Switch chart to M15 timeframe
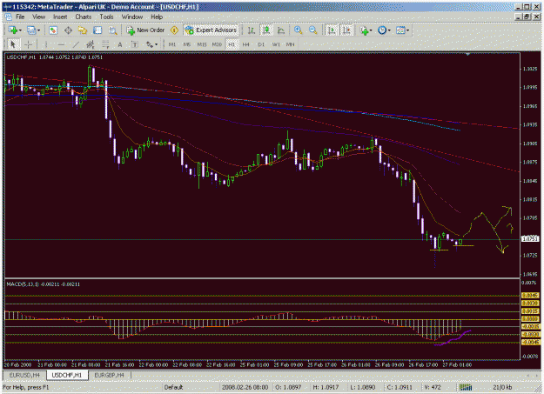The width and height of the screenshot is (544, 394). click(202, 44)
